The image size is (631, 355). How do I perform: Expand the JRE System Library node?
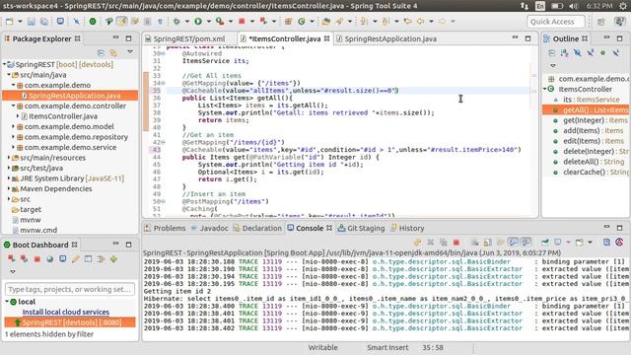tap(9, 178)
